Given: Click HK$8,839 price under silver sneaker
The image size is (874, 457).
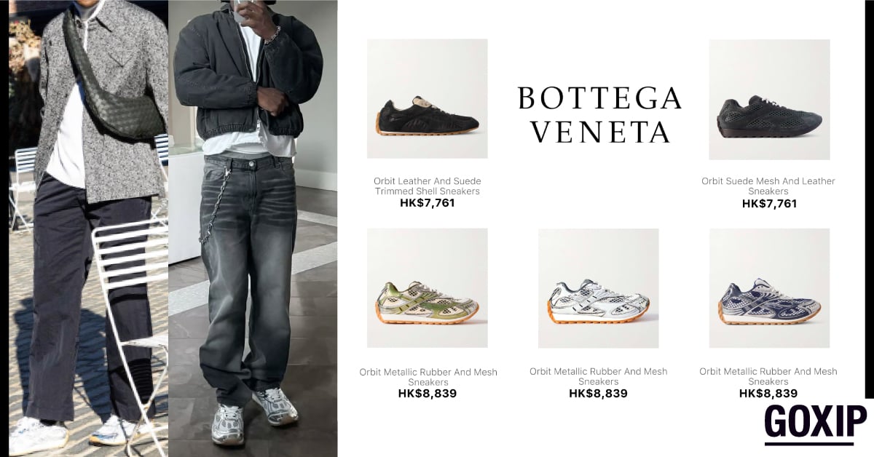Looking at the screenshot, I should coord(598,394).
